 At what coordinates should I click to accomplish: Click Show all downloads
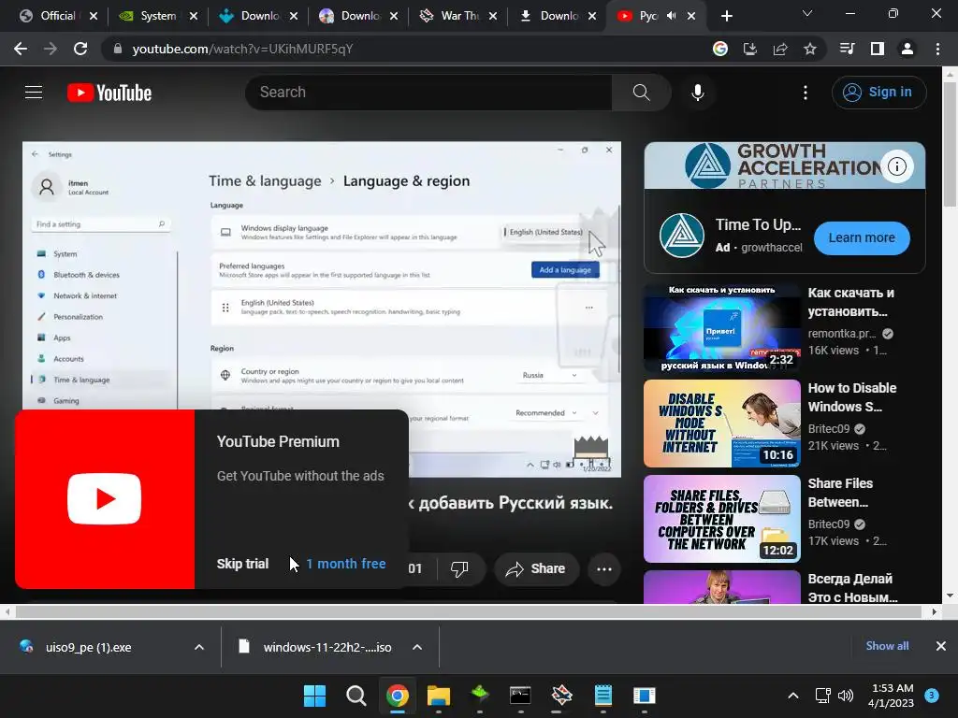pos(887,646)
